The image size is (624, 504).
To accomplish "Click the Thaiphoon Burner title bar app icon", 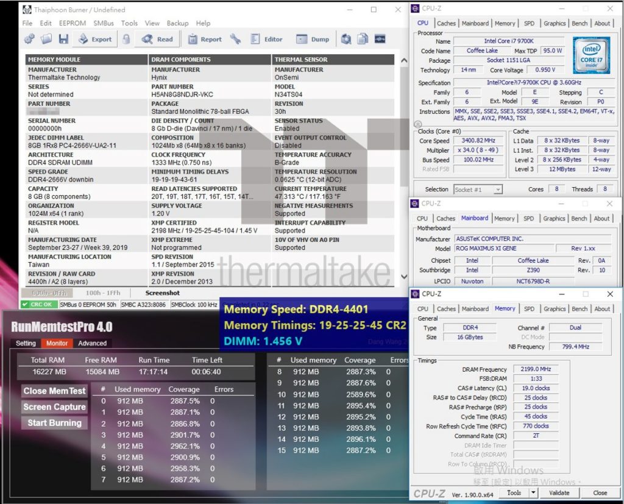I will pos(27,10).
